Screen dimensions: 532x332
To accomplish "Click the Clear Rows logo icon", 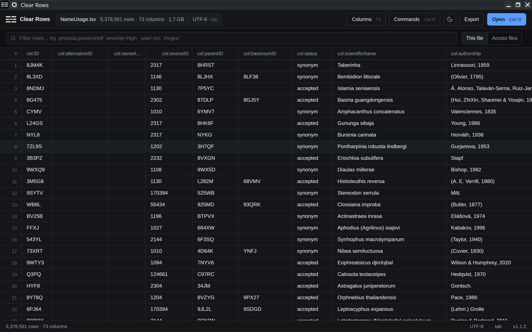I will [11, 19].
